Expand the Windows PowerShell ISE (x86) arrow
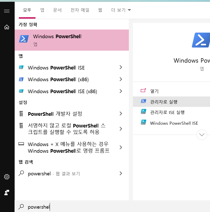The width and height of the screenshot is (210, 212). point(121,91)
